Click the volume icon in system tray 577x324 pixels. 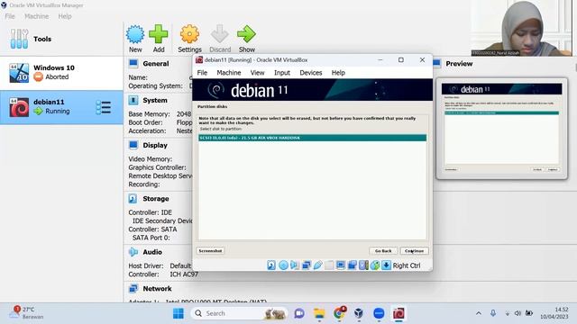pos(517,313)
